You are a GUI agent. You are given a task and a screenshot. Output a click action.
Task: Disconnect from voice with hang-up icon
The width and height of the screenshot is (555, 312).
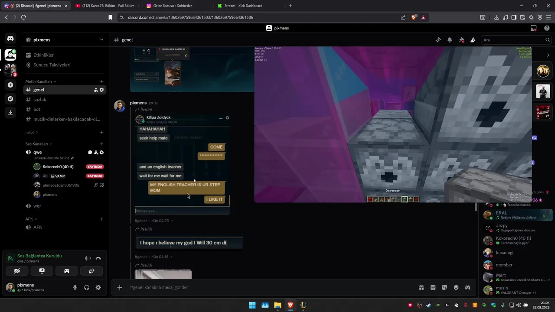pyautogui.click(x=98, y=258)
